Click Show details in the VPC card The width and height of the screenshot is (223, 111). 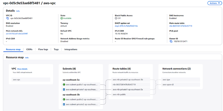click(22, 69)
